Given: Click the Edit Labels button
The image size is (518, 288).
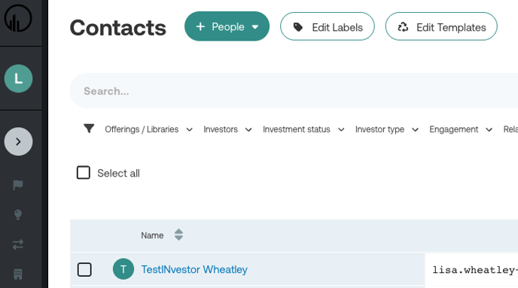Looking at the screenshot, I should [x=328, y=26].
